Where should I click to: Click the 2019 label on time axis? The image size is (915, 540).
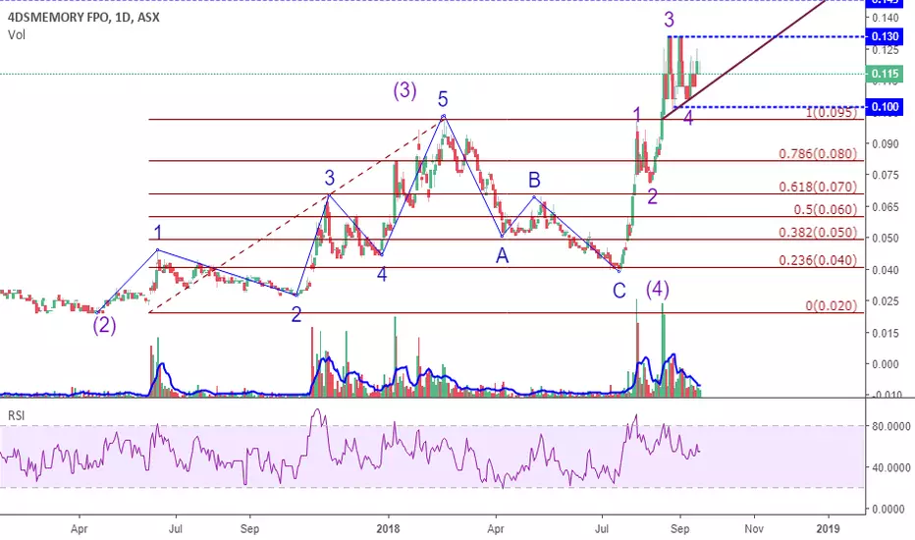pyautogui.click(x=828, y=529)
